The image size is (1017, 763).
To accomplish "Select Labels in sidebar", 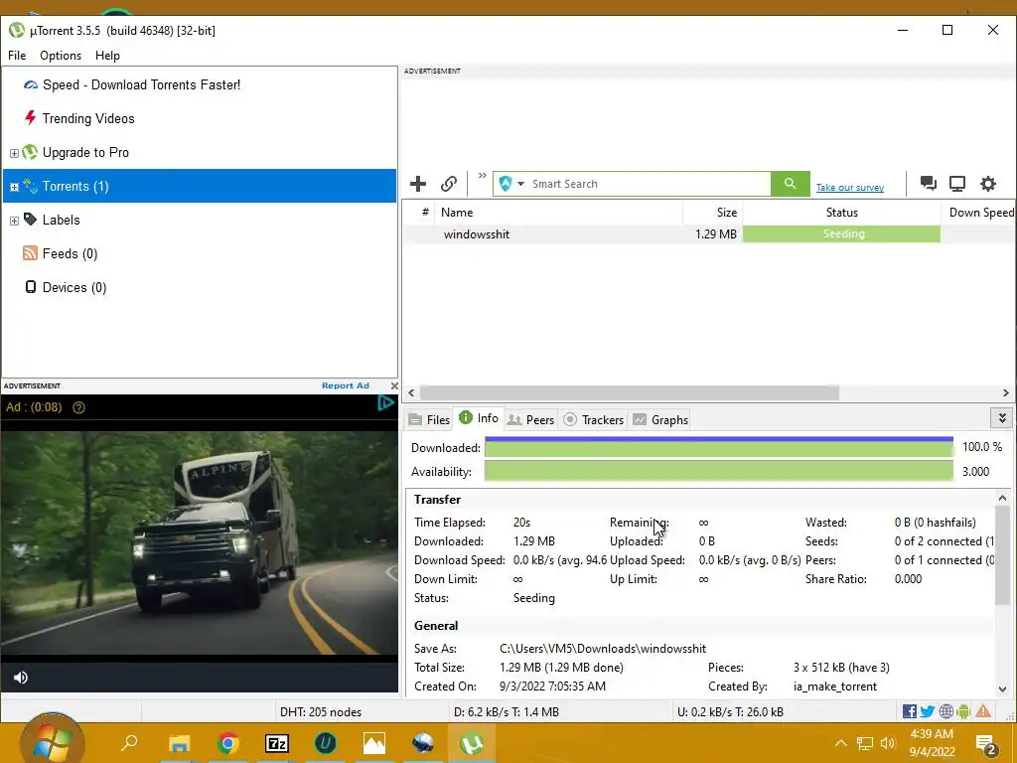I will coord(61,220).
